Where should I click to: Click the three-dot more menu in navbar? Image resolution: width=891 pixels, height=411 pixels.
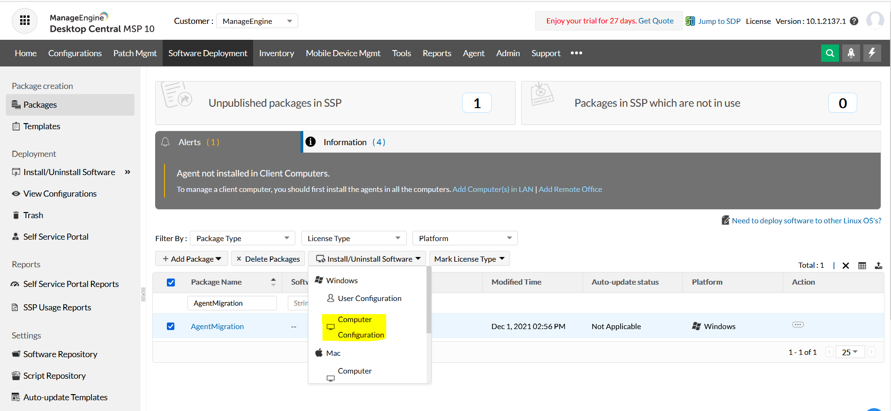[x=577, y=53]
